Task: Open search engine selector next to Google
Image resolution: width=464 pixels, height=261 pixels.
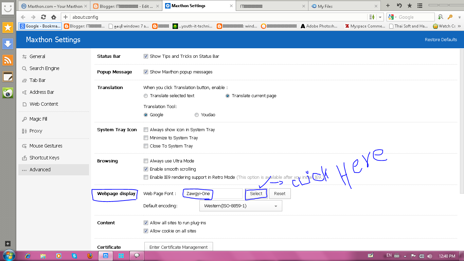Action: click(392, 17)
